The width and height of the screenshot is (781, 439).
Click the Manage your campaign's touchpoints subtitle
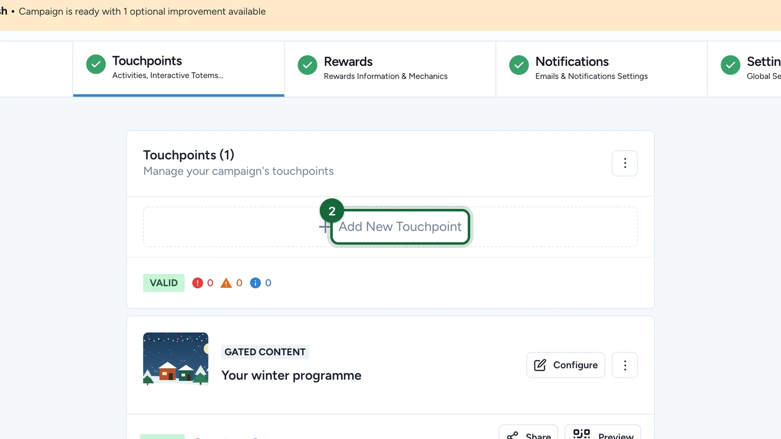tap(238, 171)
